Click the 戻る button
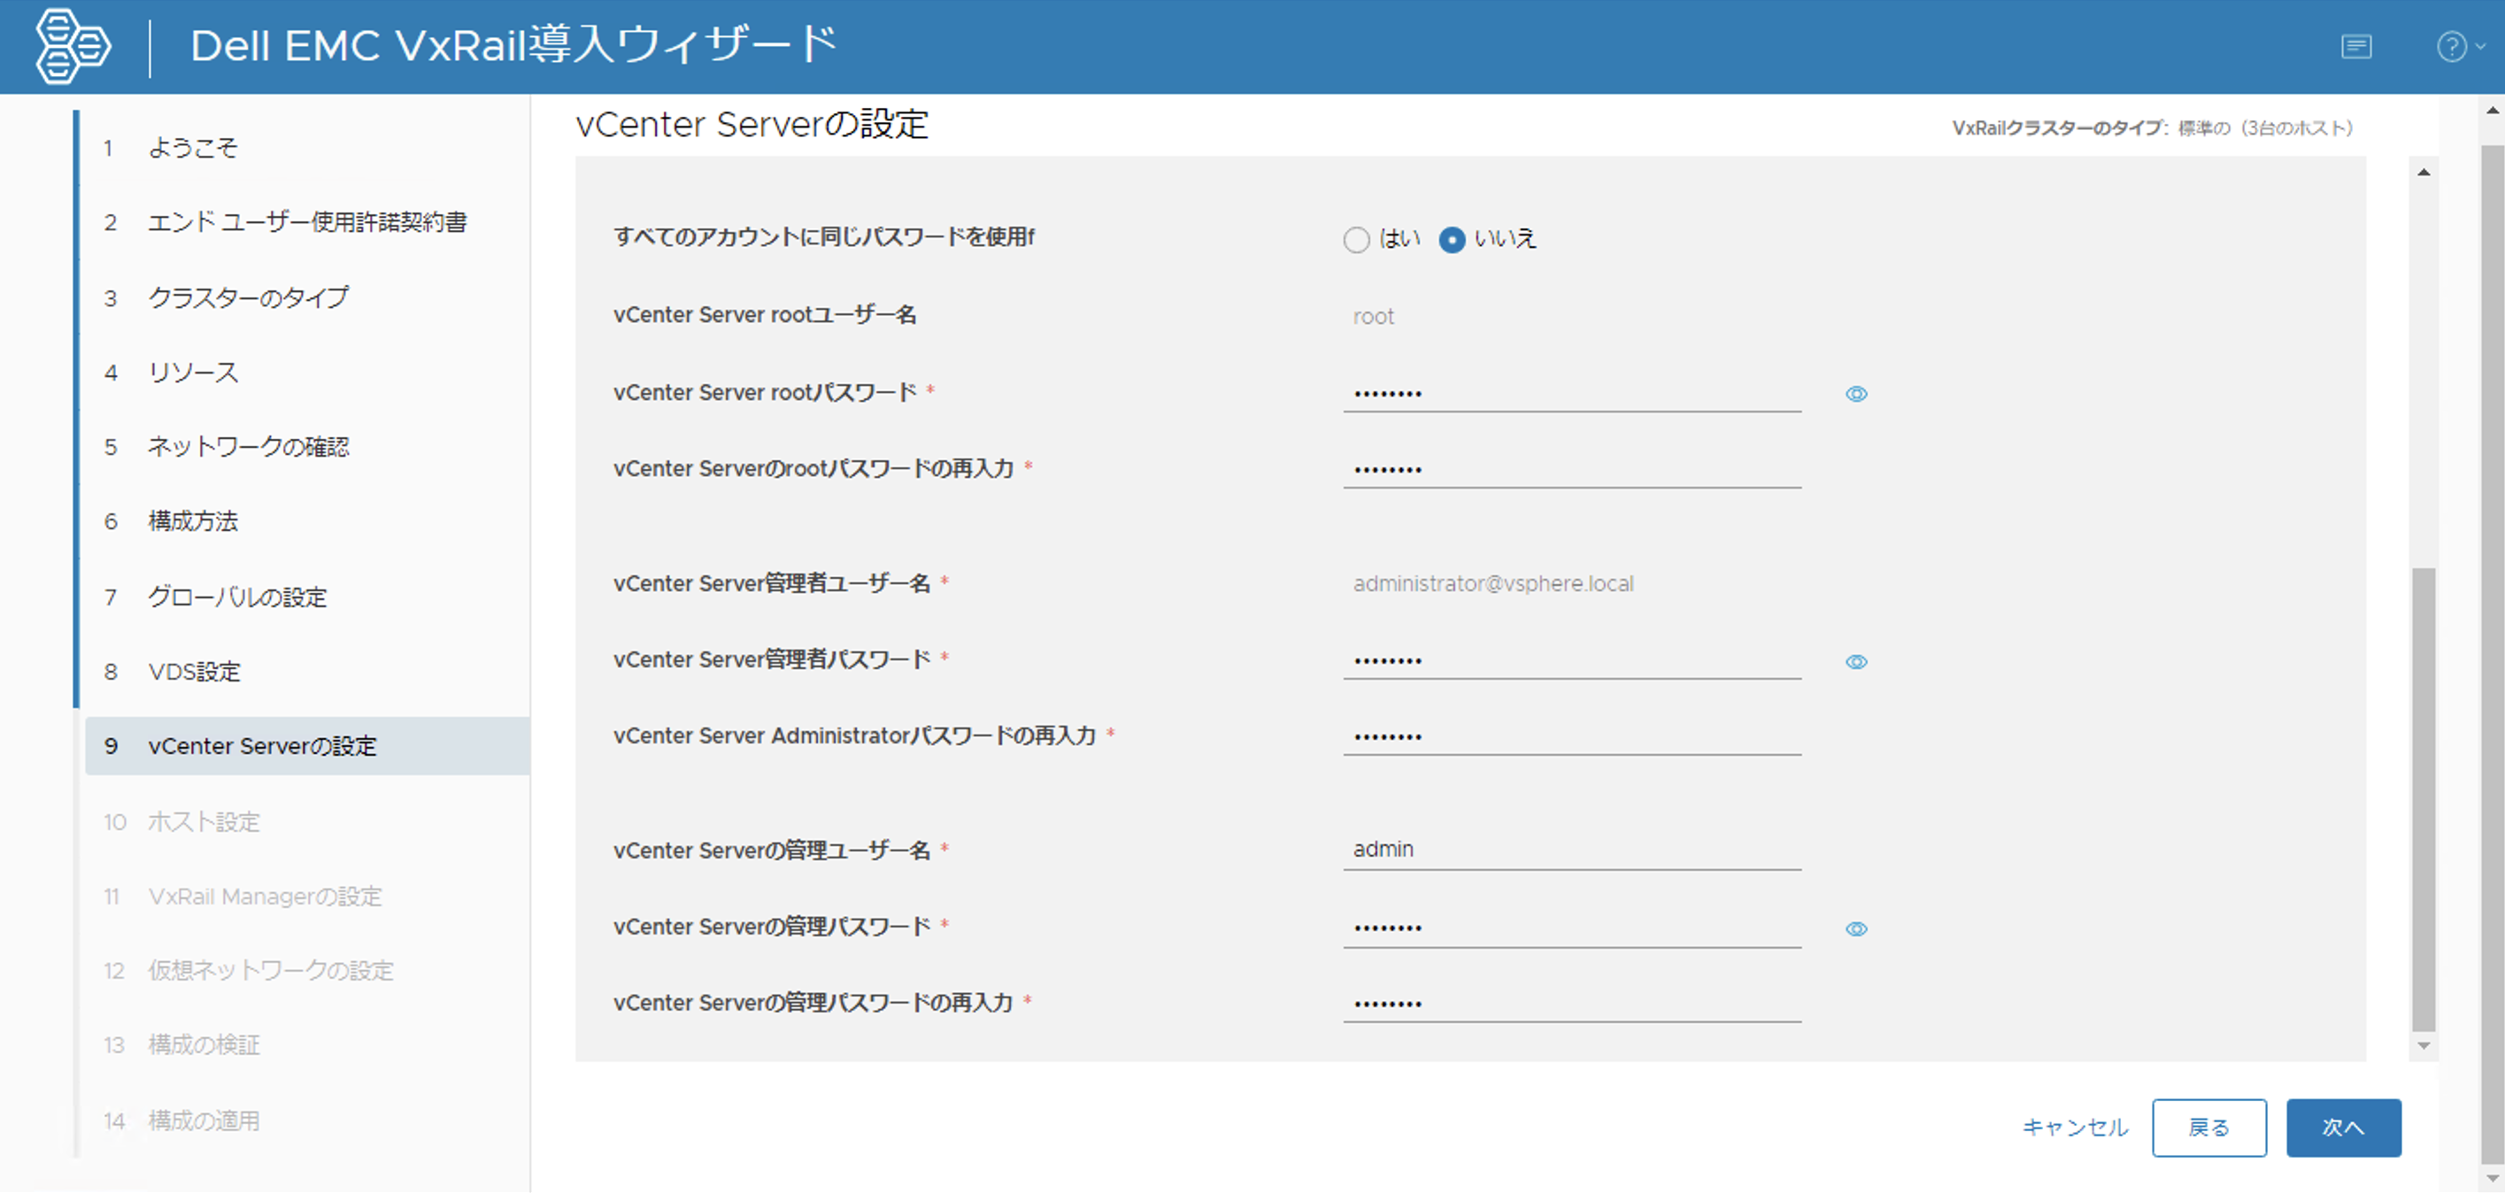Screen dimensions: 2505x1193 tap(2208, 1128)
